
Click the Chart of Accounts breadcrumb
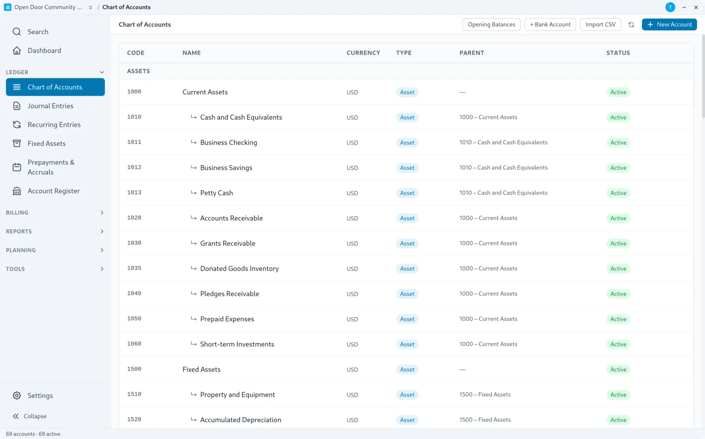click(126, 7)
